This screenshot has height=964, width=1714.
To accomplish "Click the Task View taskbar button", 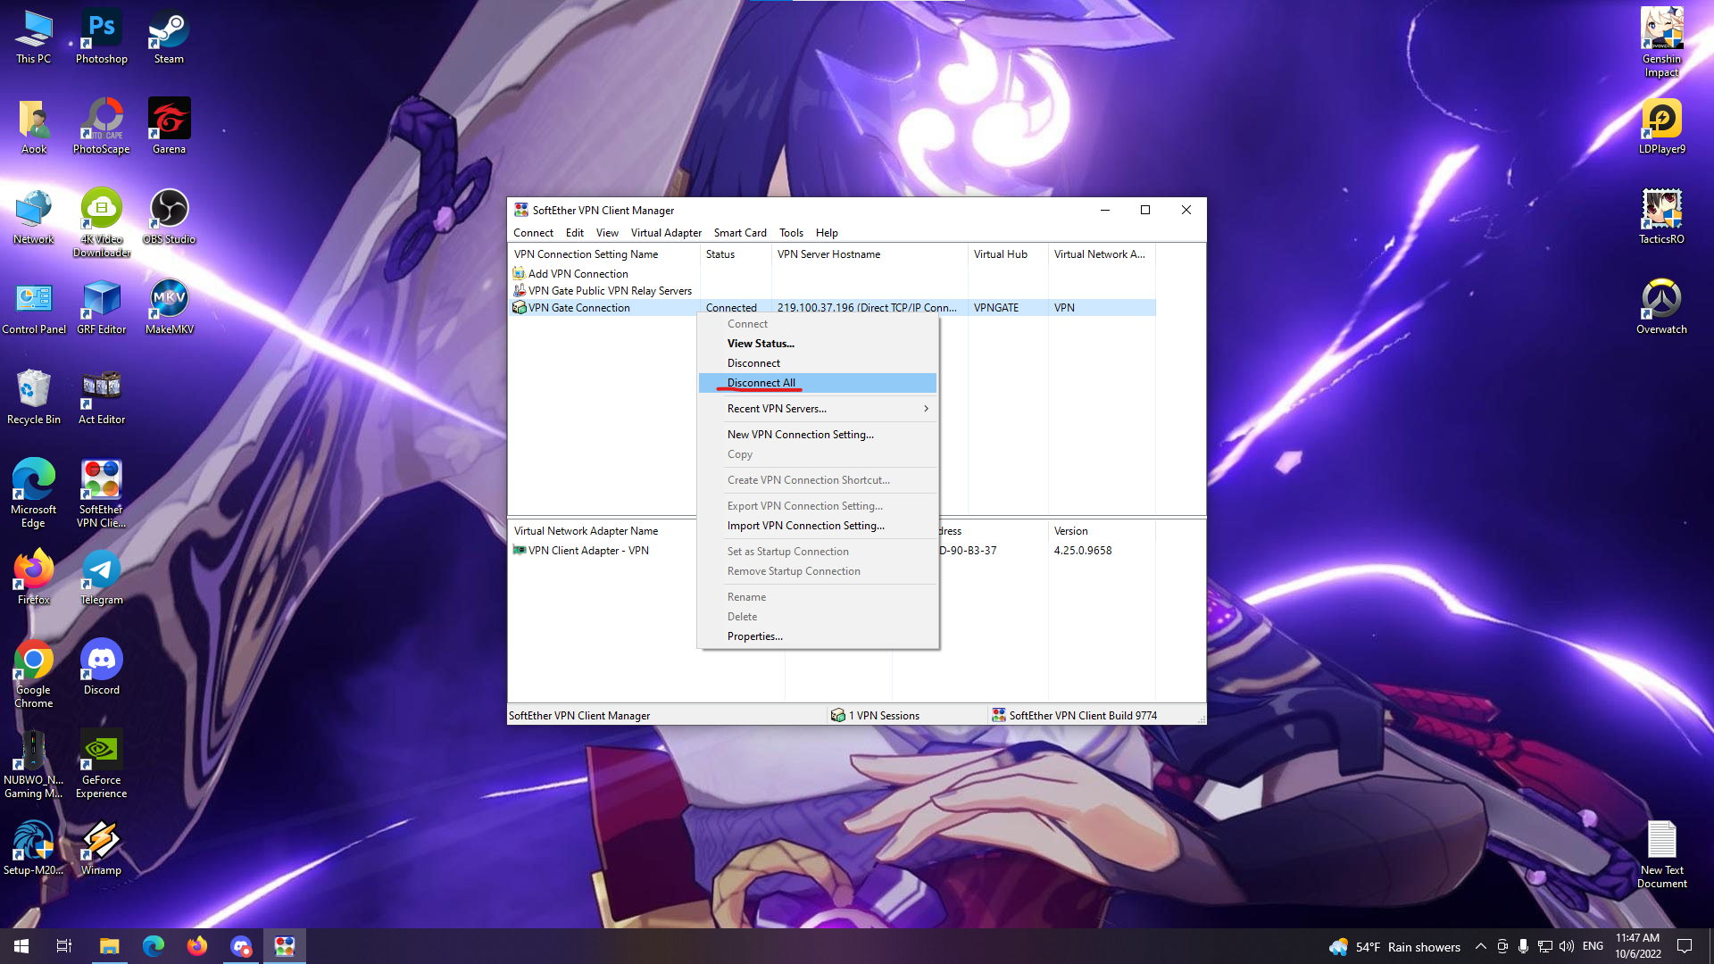I will tap(64, 946).
